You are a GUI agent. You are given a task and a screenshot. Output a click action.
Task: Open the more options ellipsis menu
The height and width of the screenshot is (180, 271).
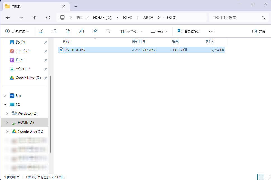(x=211, y=31)
